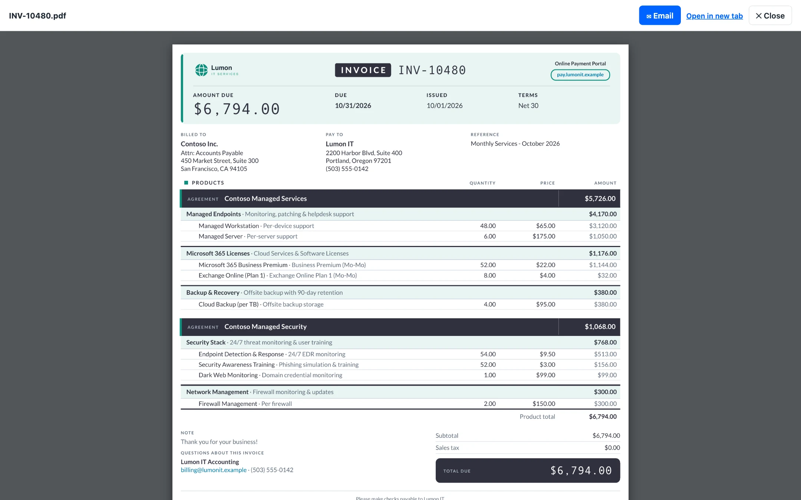The width and height of the screenshot is (801, 500).
Task: Click the $5,726.00 agreement total
Action: coord(600,199)
